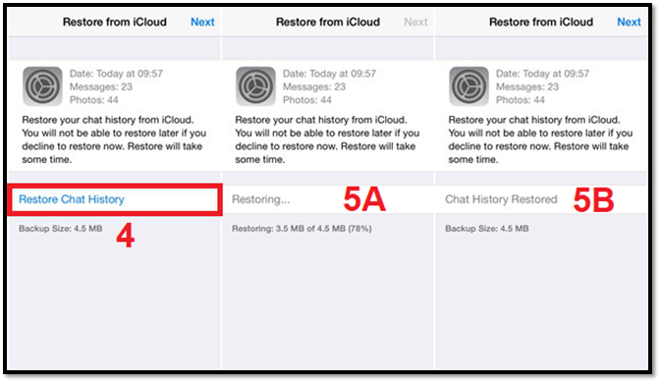Click the restoring progress text showing 78%

pyautogui.click(x=302, y=229)
